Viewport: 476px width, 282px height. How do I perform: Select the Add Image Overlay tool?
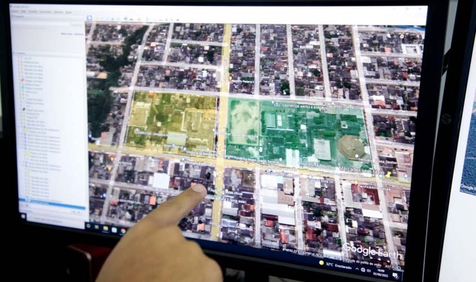pyautogui.click(x=112, y=19)
